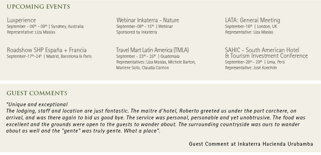Open LATA: General Meeting event
The height and width of the screenshot is (155, 321).
(252, 20)
